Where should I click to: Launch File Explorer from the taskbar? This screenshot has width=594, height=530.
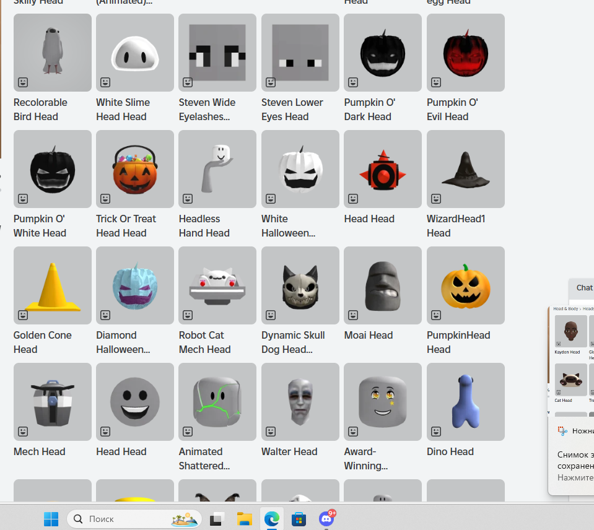(x=244, y=519)
